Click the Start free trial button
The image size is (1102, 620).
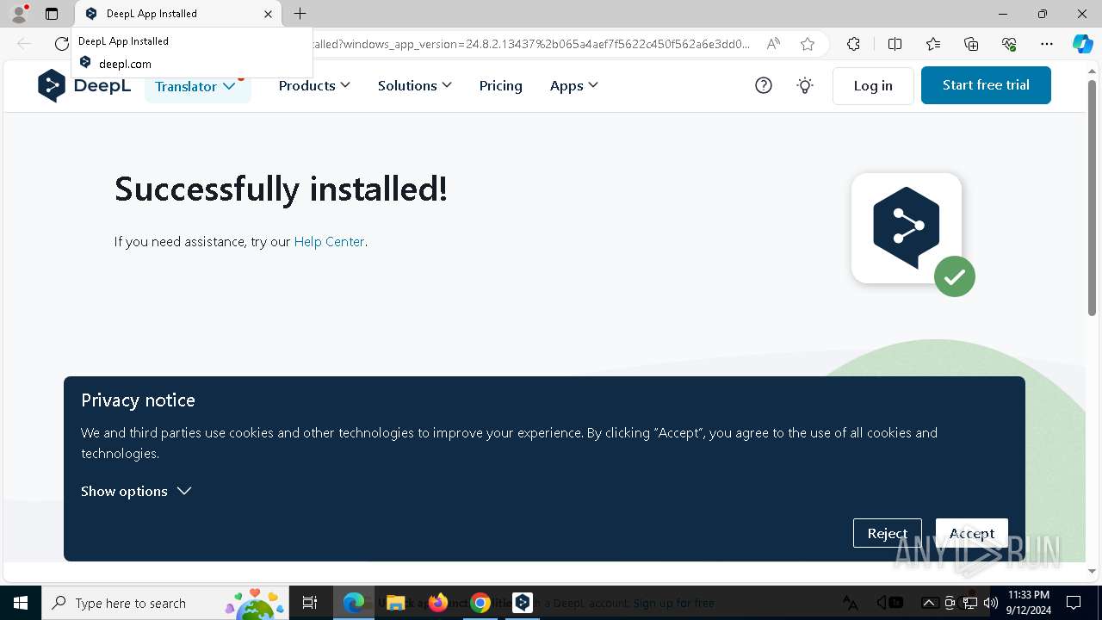pos(986,85)
